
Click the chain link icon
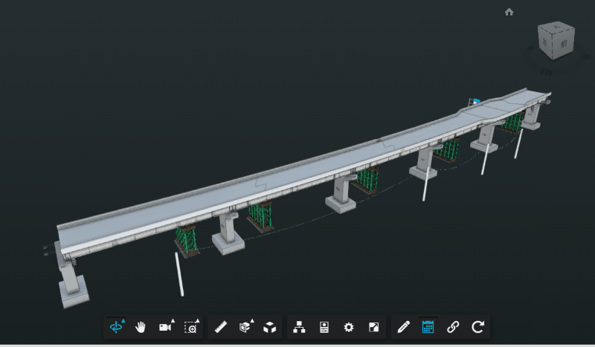452,326
